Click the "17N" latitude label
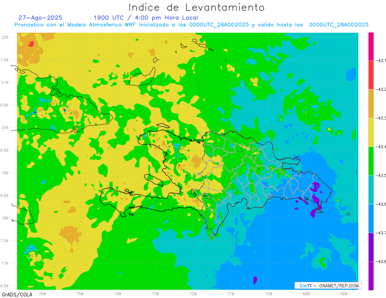The height and width of the screenshot is (298, 386). pyautogui.click(x=5, y=263)
